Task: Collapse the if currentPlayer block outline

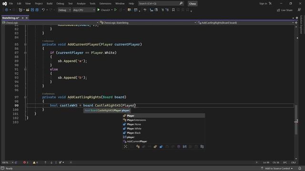Action: [25, 53]
